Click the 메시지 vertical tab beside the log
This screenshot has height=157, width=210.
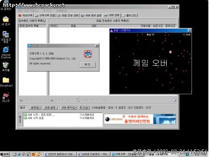[20, 119]
